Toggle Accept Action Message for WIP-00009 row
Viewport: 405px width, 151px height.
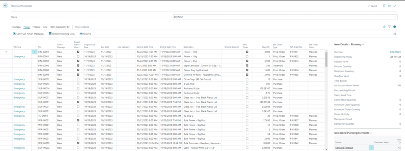[x=78, y=143]
